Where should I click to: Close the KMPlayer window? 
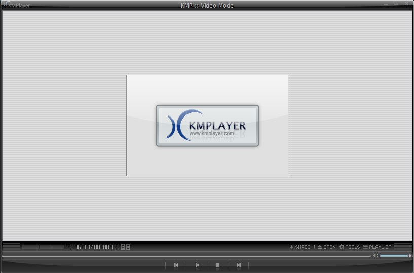tap(406, 4)
